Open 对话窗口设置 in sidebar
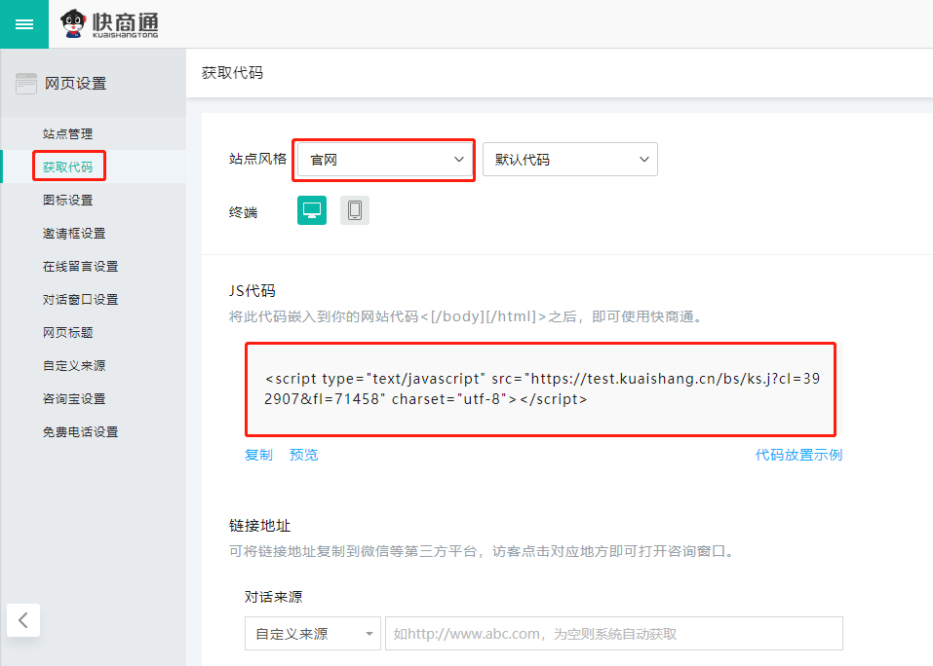Image resolution: width=933 pixels, height=666 pixels. (x=80, y=300)
